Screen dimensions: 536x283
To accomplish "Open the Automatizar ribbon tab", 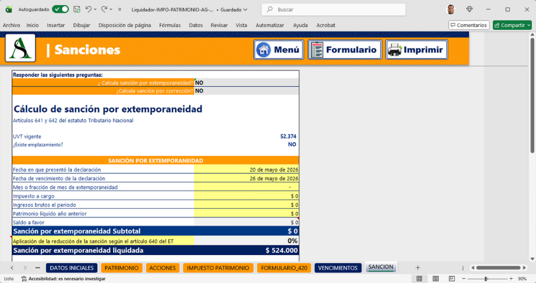I will coord(270,25).
